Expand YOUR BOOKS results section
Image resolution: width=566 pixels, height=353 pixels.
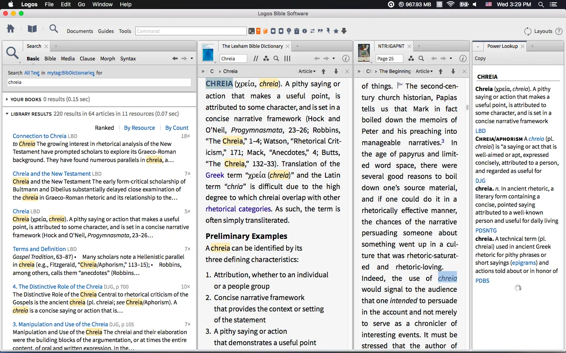click(7, 99)
